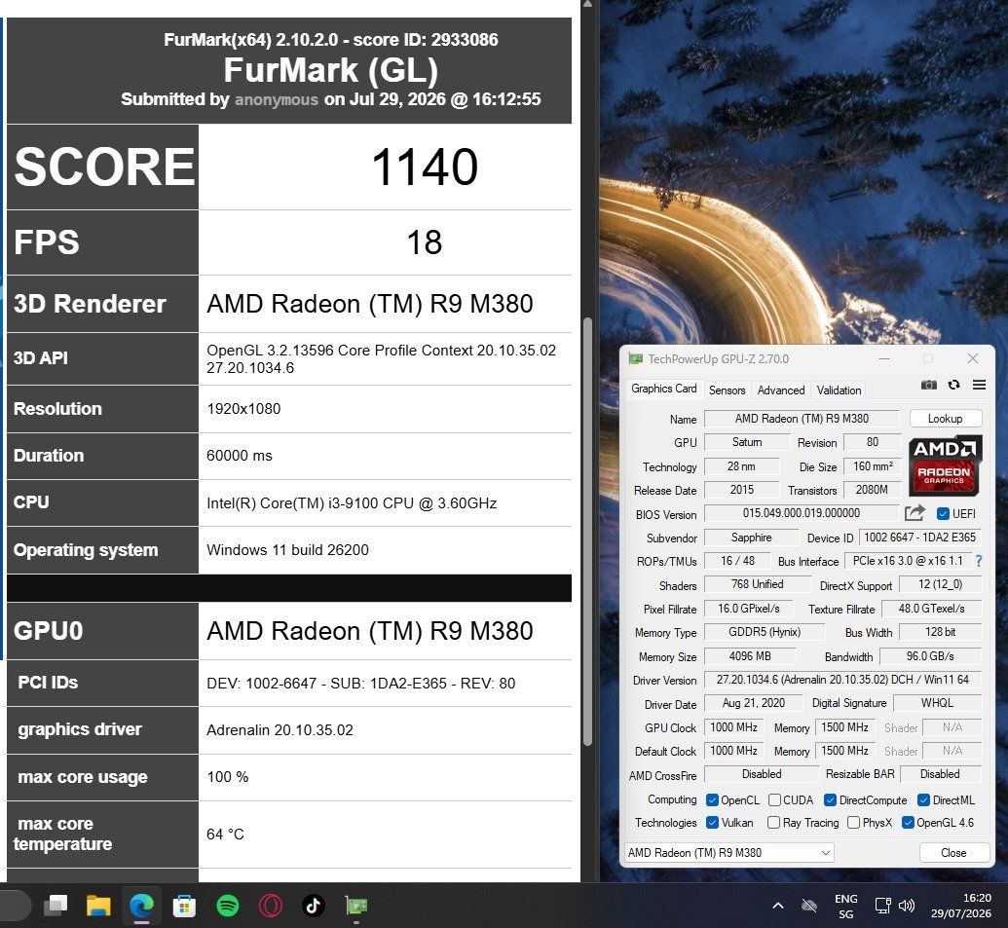This screenshot has width=1008, height=928.
Task: Click the AMD Radeon Graphics logo
Action: tap(944, 465)
